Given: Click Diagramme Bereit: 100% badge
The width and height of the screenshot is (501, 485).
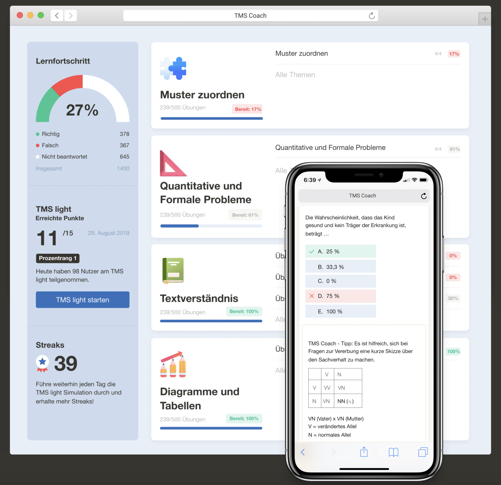Looking at the screenshot, I should (x=244, y=419).
